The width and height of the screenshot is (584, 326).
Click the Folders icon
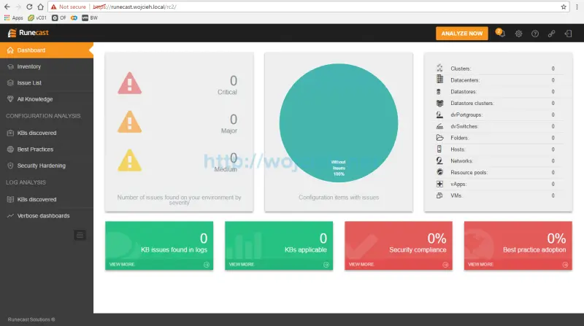[x=439, y=138]
